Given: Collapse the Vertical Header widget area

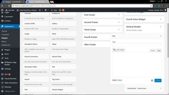Looking at the screenshot, I should click(161, 27).
